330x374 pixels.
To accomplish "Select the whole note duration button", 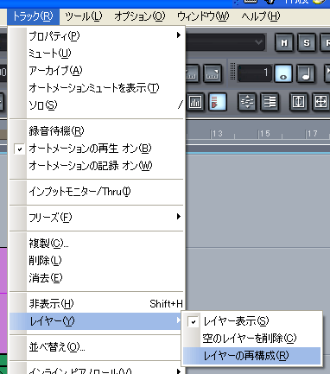I will [x=283, y=73].
